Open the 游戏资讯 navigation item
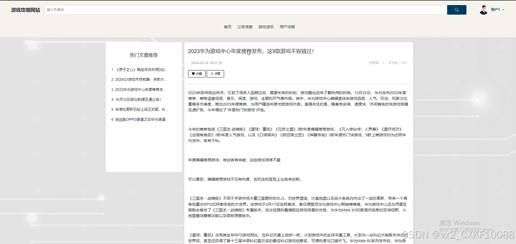 [x=266, y=27]
